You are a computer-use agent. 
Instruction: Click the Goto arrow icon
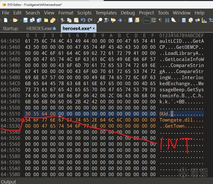tap(120, 20)
